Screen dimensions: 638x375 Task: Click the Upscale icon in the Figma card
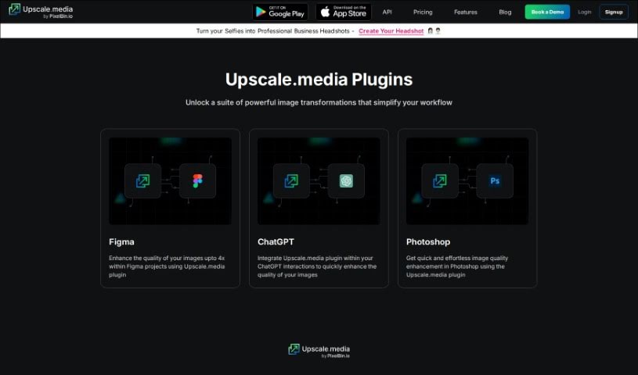point(142,180)
